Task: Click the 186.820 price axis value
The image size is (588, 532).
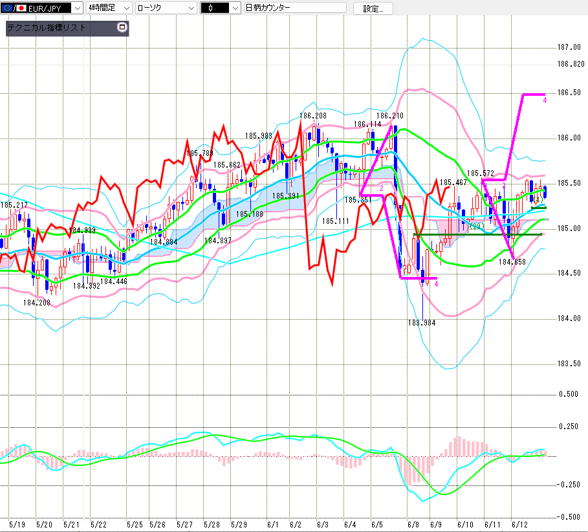Action: tap(571, 64)
